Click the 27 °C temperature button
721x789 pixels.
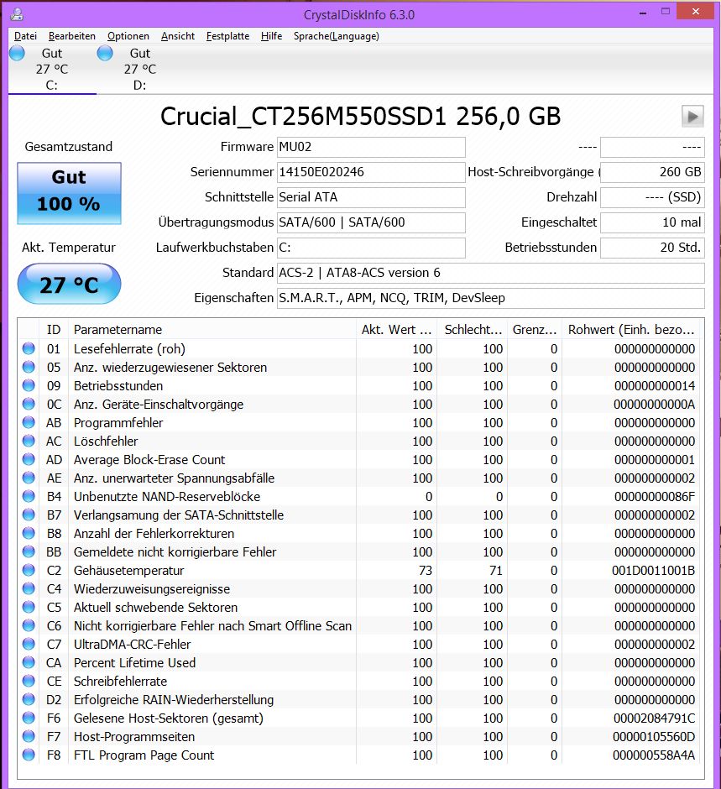pos(70,285)
